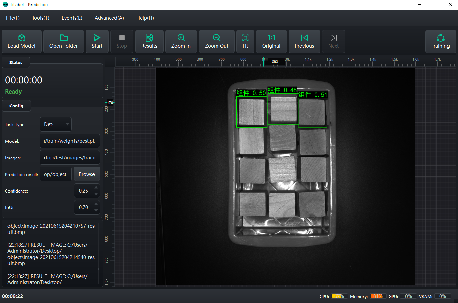Click the Load Model toolbar icon
This screenshot has height=303, width=458.
[x=22, y=41]
